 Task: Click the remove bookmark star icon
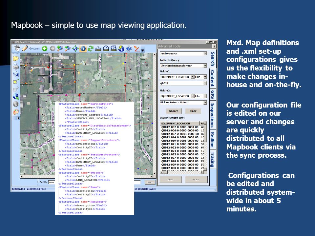(16, 89)
